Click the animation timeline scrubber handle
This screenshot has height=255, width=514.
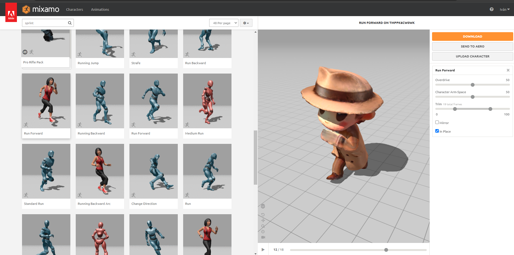click(386, 250)
